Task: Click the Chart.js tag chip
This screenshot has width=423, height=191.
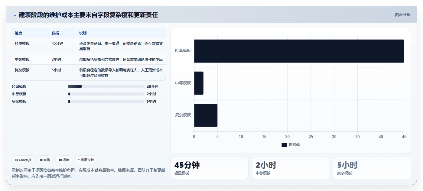Action: [23, 160]
